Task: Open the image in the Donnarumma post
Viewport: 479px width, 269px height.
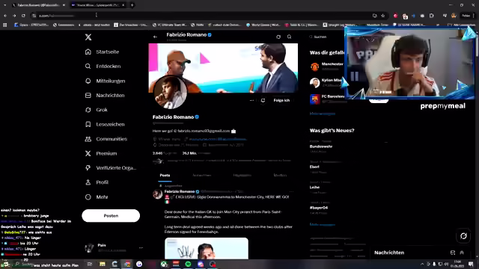Action: click(x=207, y=248)
